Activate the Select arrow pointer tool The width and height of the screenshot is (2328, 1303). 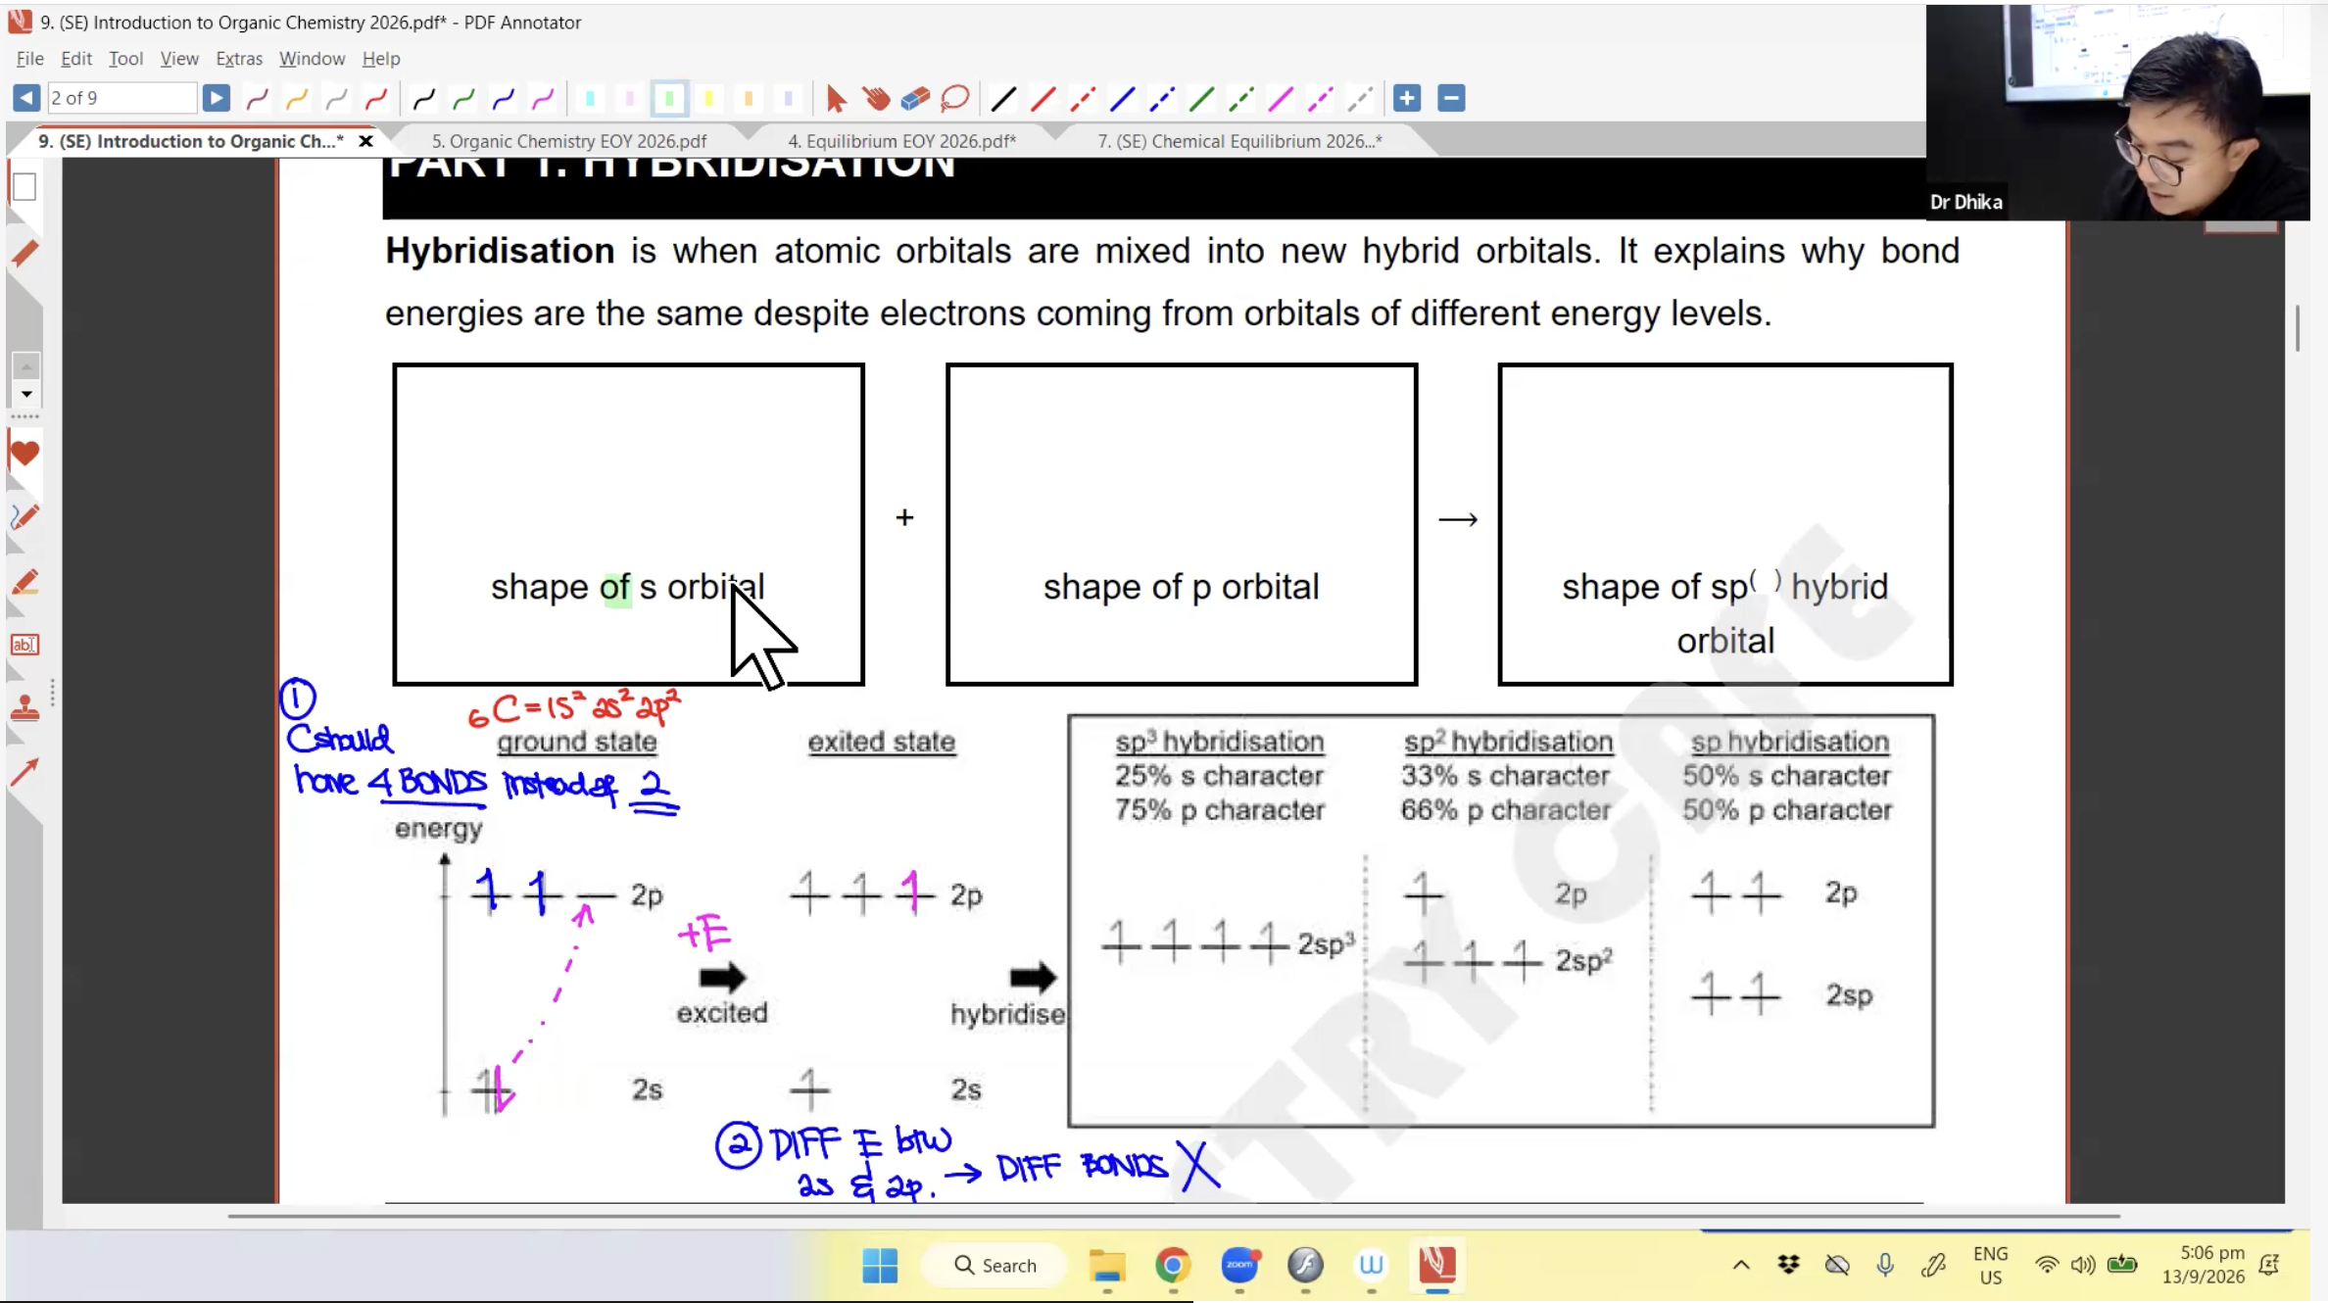point(836,98)
